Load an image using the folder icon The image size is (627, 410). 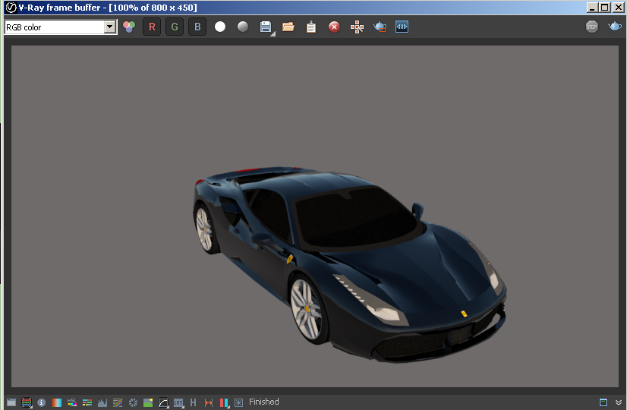click(288, 27)
